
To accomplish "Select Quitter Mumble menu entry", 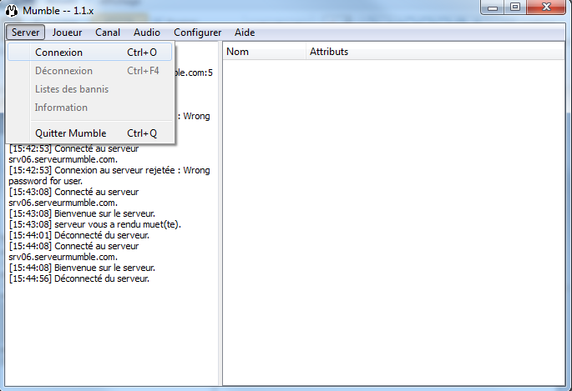I will [x=89, y=133].
